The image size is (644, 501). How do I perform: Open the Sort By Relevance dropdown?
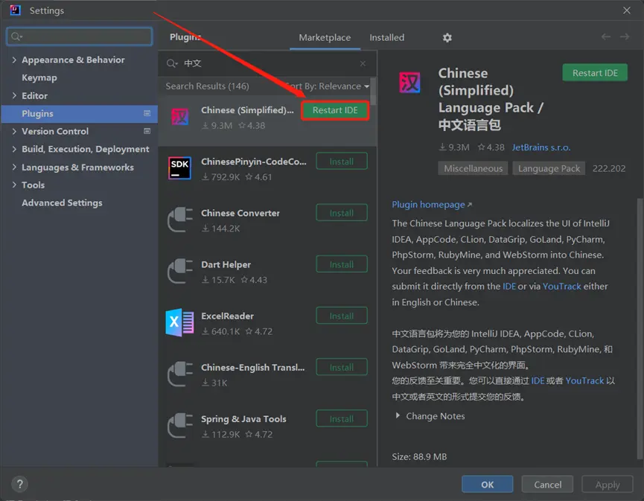(x=328, y=86)
